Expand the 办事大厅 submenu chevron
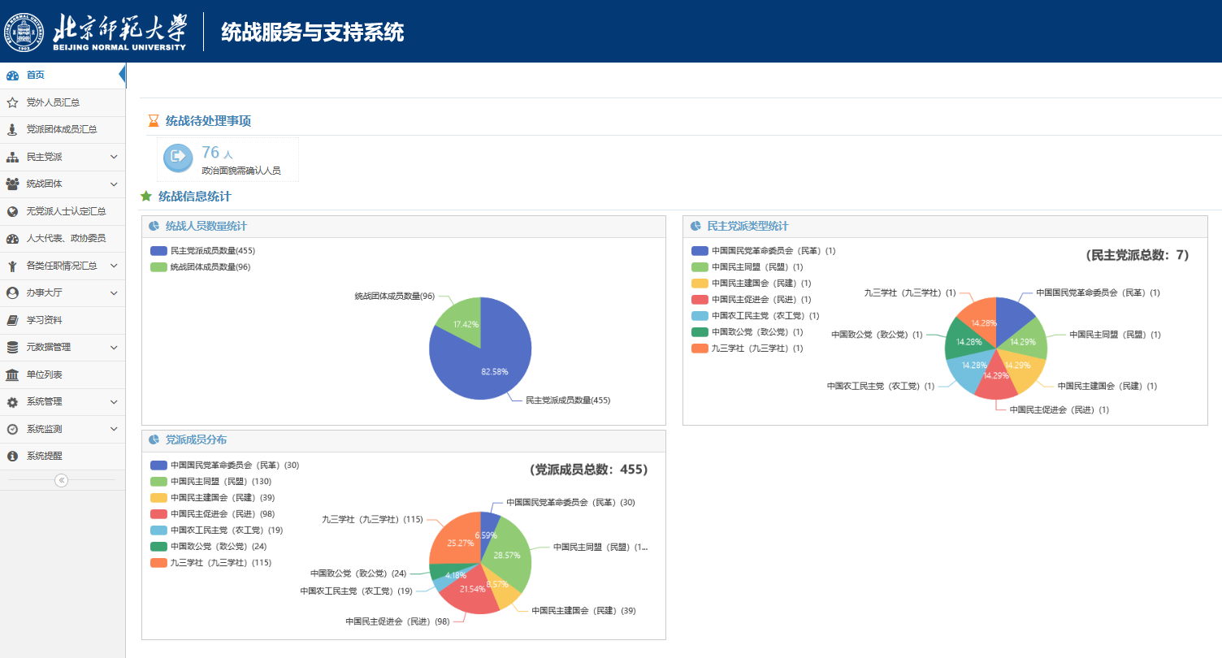The image size is (1222, 658). [x=114, y=292]
